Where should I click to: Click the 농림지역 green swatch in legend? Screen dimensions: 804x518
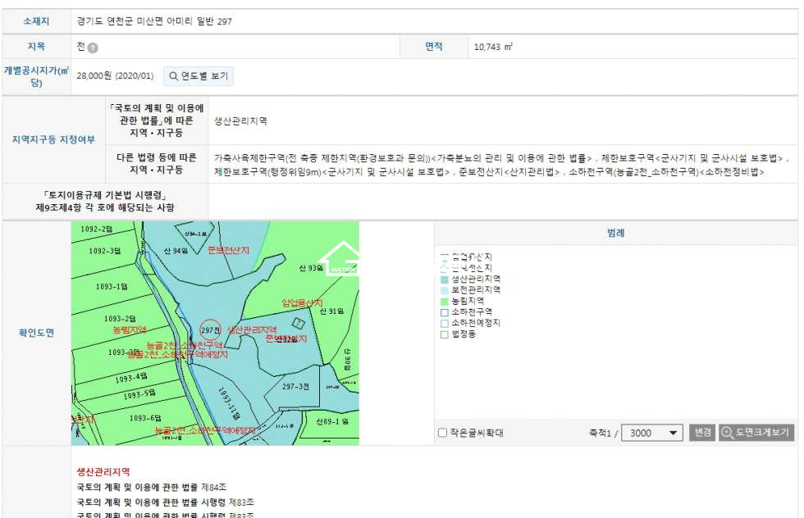click(x=445, y=301)
